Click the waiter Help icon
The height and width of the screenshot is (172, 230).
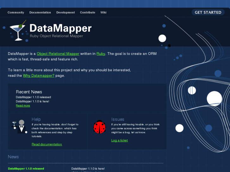(x=20, y=127)
